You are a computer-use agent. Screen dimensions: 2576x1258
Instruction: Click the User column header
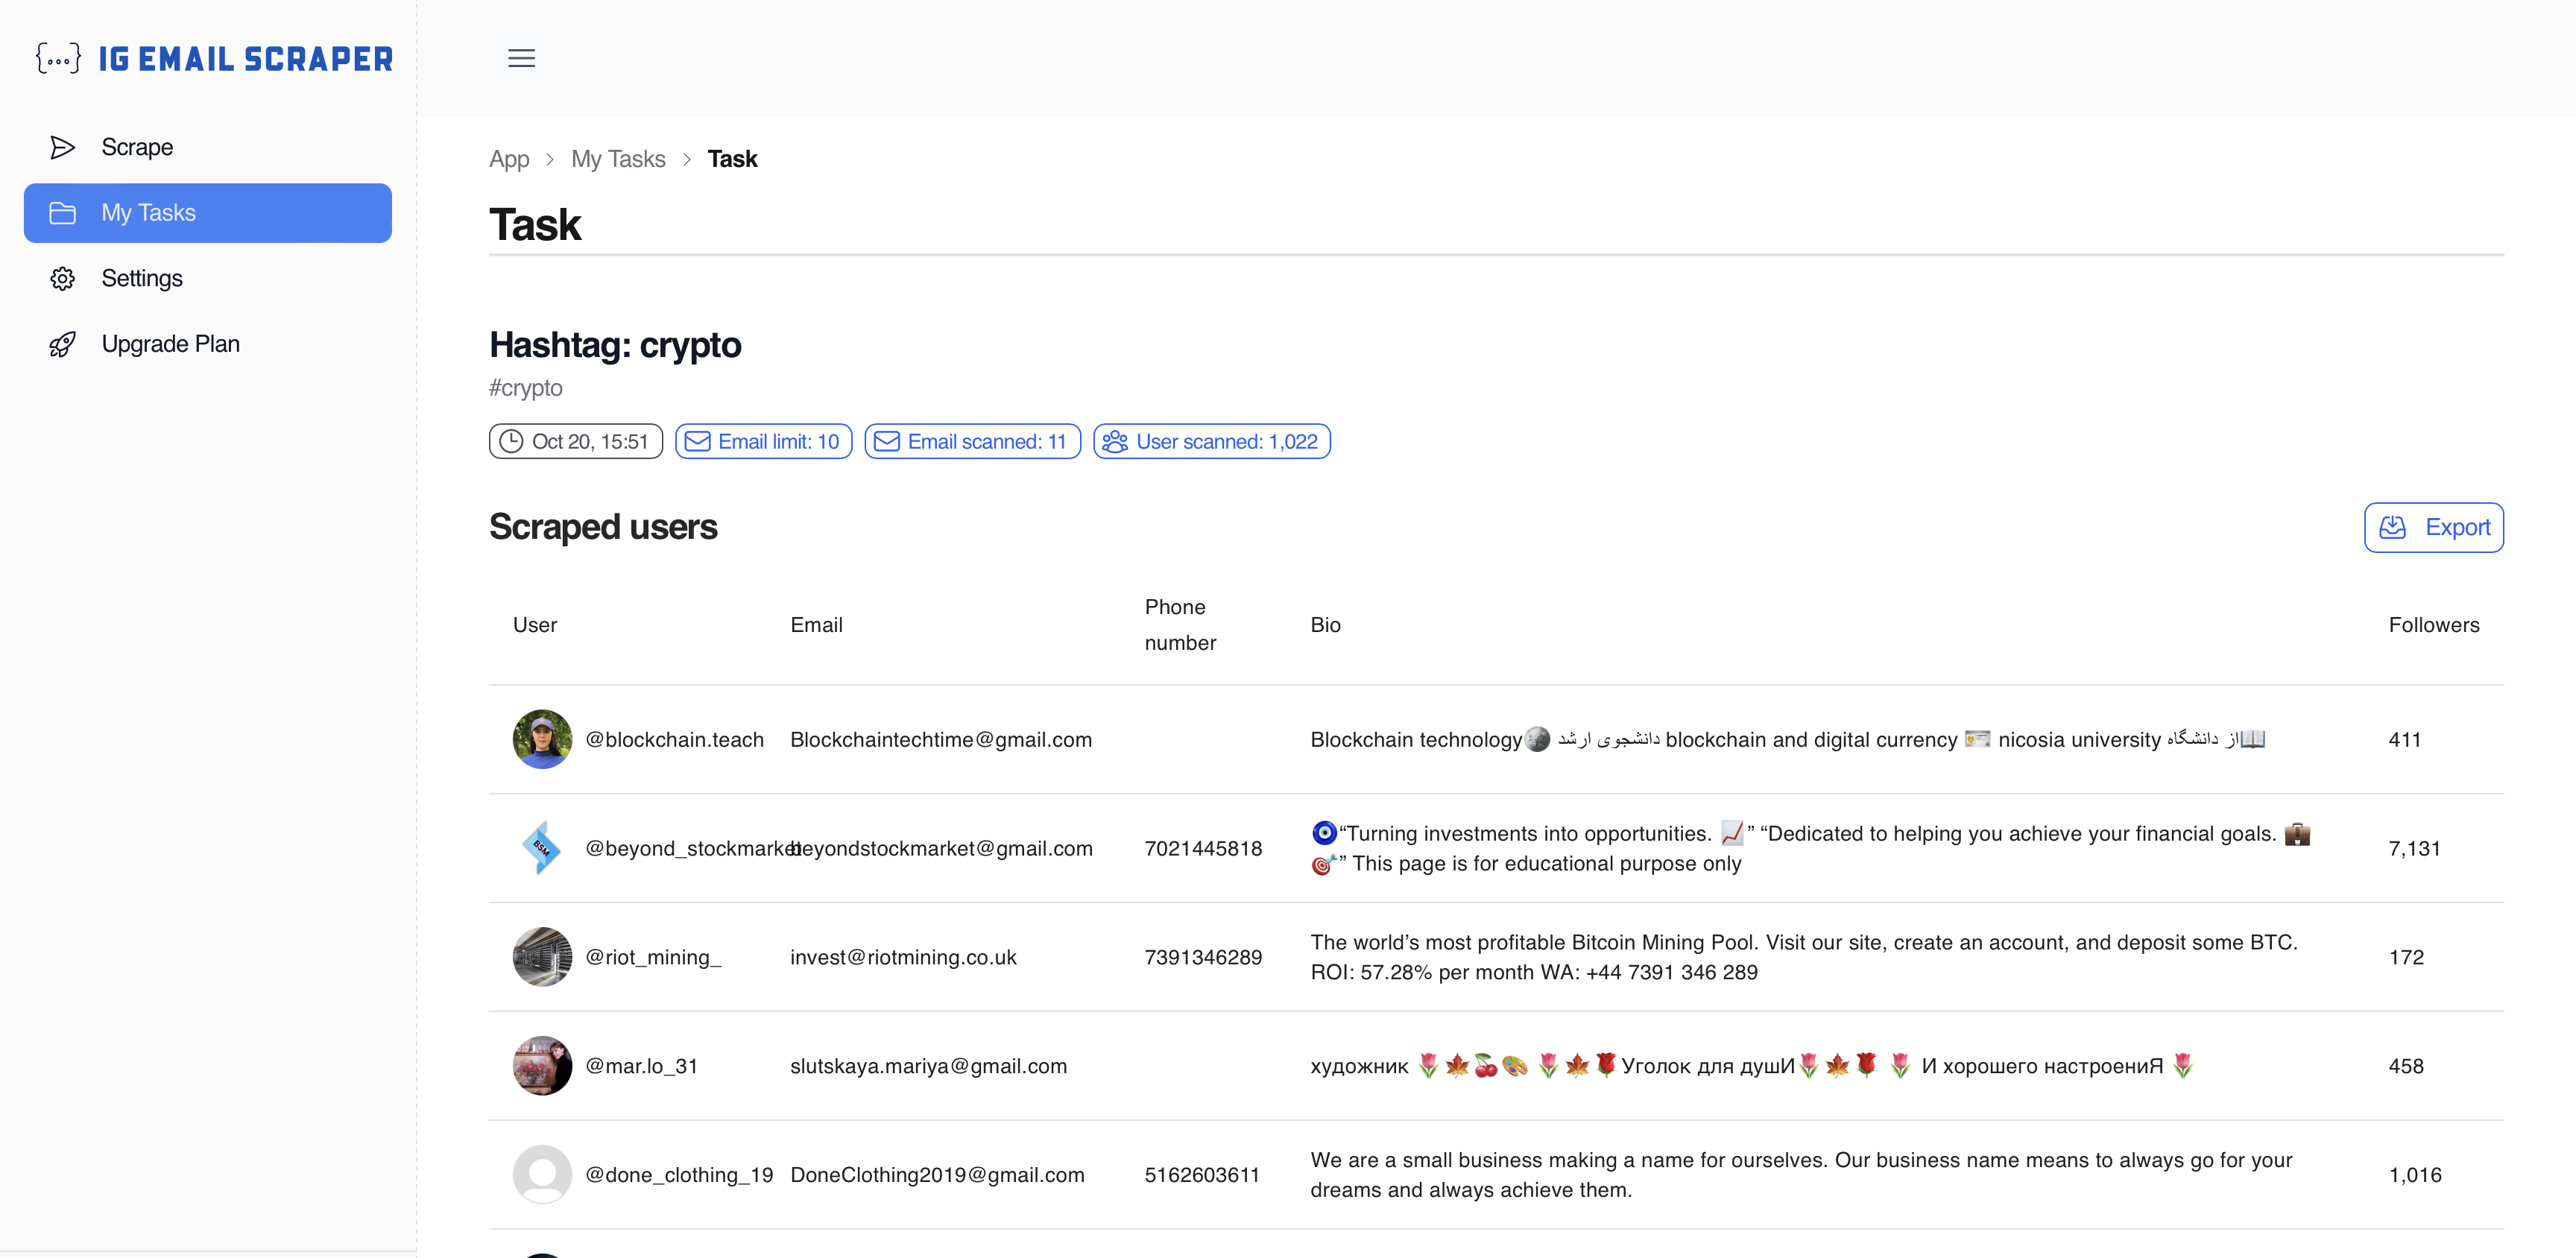tap(535, 625)
